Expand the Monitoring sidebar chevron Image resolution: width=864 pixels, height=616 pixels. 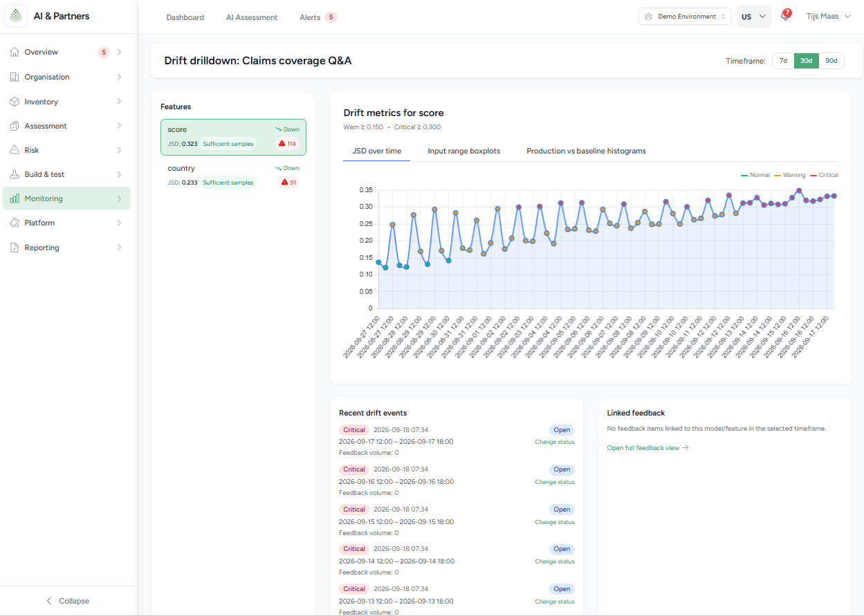coord(119,198)
